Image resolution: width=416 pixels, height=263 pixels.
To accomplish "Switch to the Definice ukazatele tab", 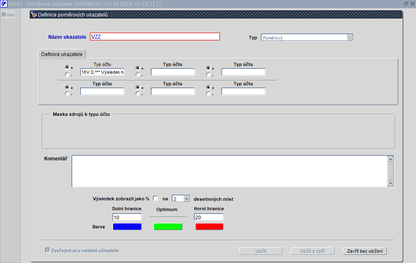I will coord(62,54).
